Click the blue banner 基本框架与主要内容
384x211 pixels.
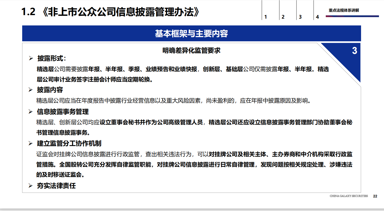pyautogui.click(x=191, y=33)
